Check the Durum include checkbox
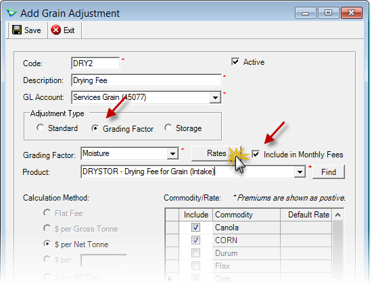 point(195,253)
